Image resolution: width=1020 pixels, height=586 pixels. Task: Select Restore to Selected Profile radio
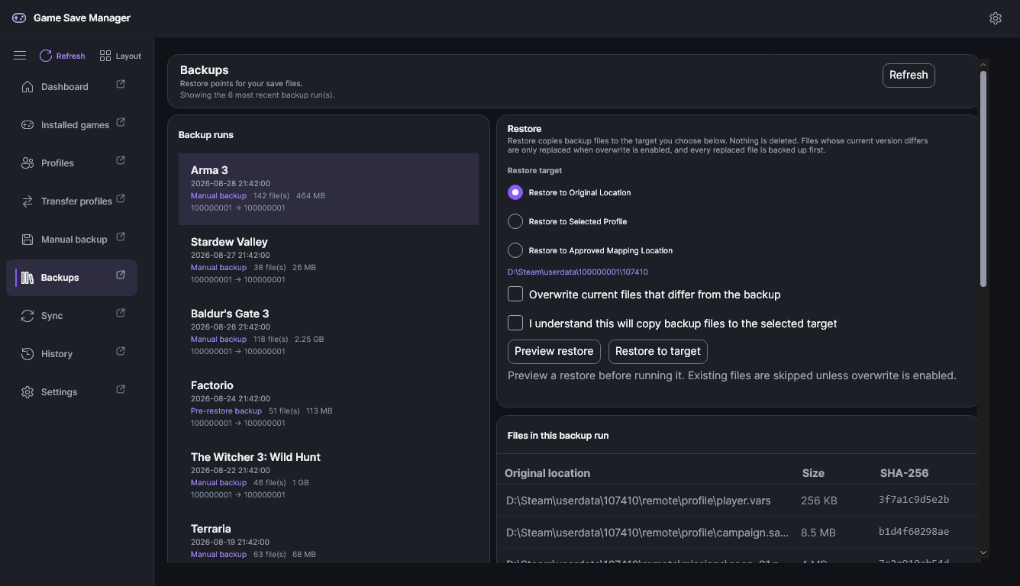pos(515,221)
